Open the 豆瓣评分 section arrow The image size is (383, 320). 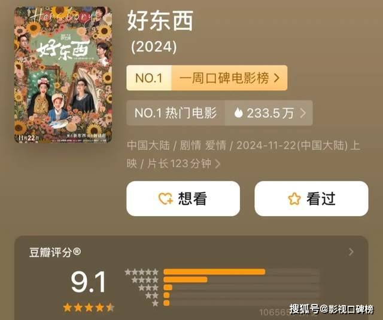click(351, 252)
